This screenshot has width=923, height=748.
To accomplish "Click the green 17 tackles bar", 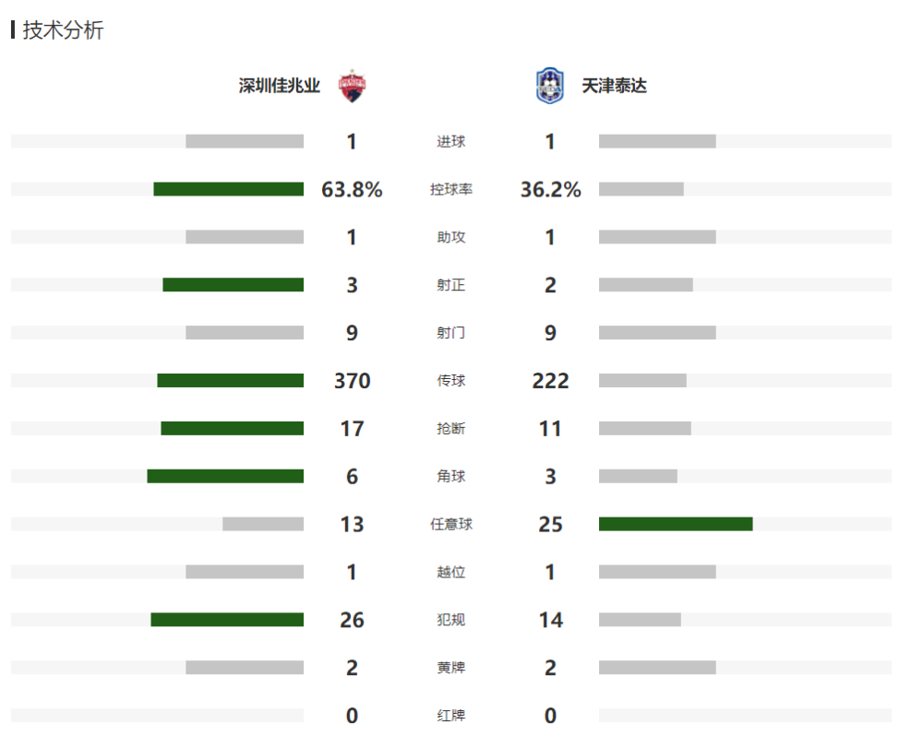I will coord(232,428).
